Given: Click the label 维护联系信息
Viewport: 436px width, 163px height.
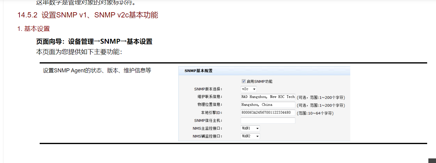Looking at the screenshot, I should click(x=210, y=97).
